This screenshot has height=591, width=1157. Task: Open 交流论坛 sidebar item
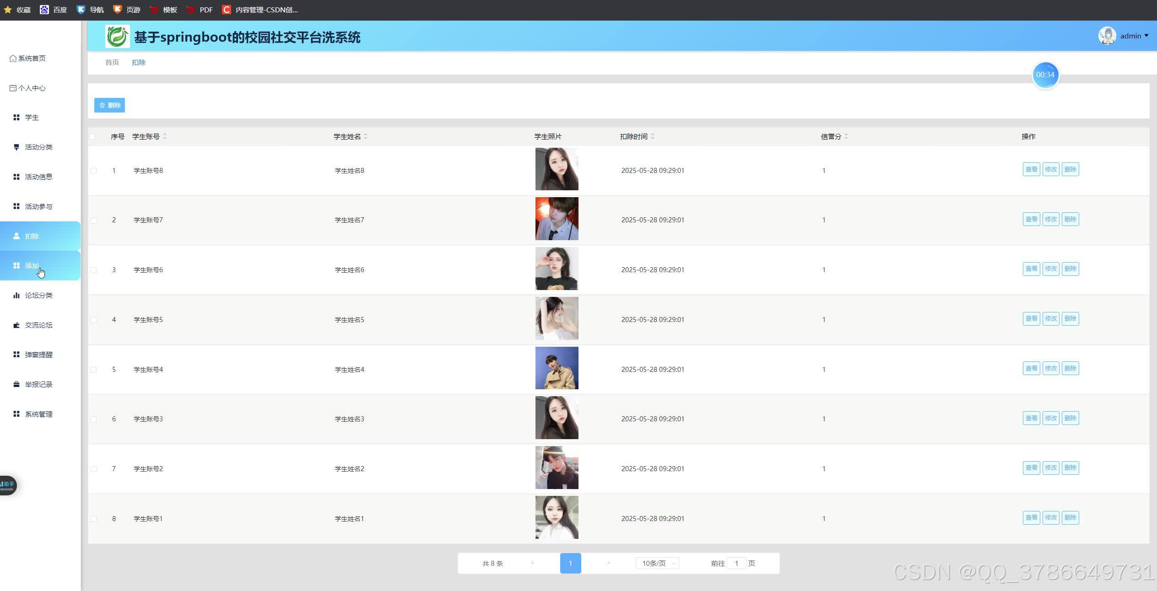click(38, 325)
